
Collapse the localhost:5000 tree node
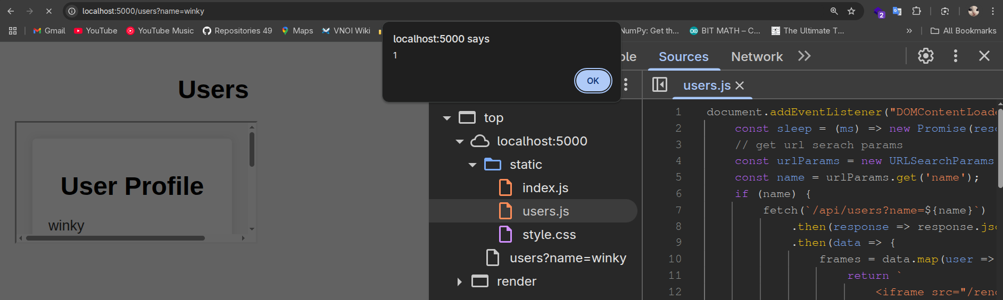pyautogui.click(x=460, y=141)
